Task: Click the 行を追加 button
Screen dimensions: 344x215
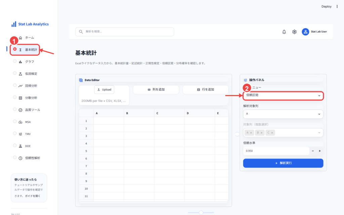Action: [206, 89]
